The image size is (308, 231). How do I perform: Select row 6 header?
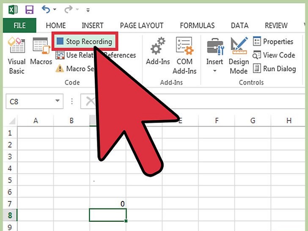(x=10, y=192)
